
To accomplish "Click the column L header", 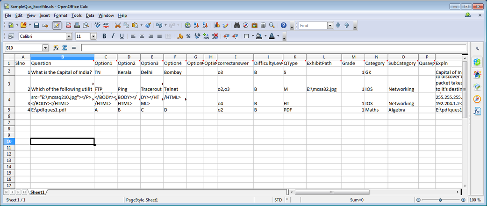I will tap(323, 57).
